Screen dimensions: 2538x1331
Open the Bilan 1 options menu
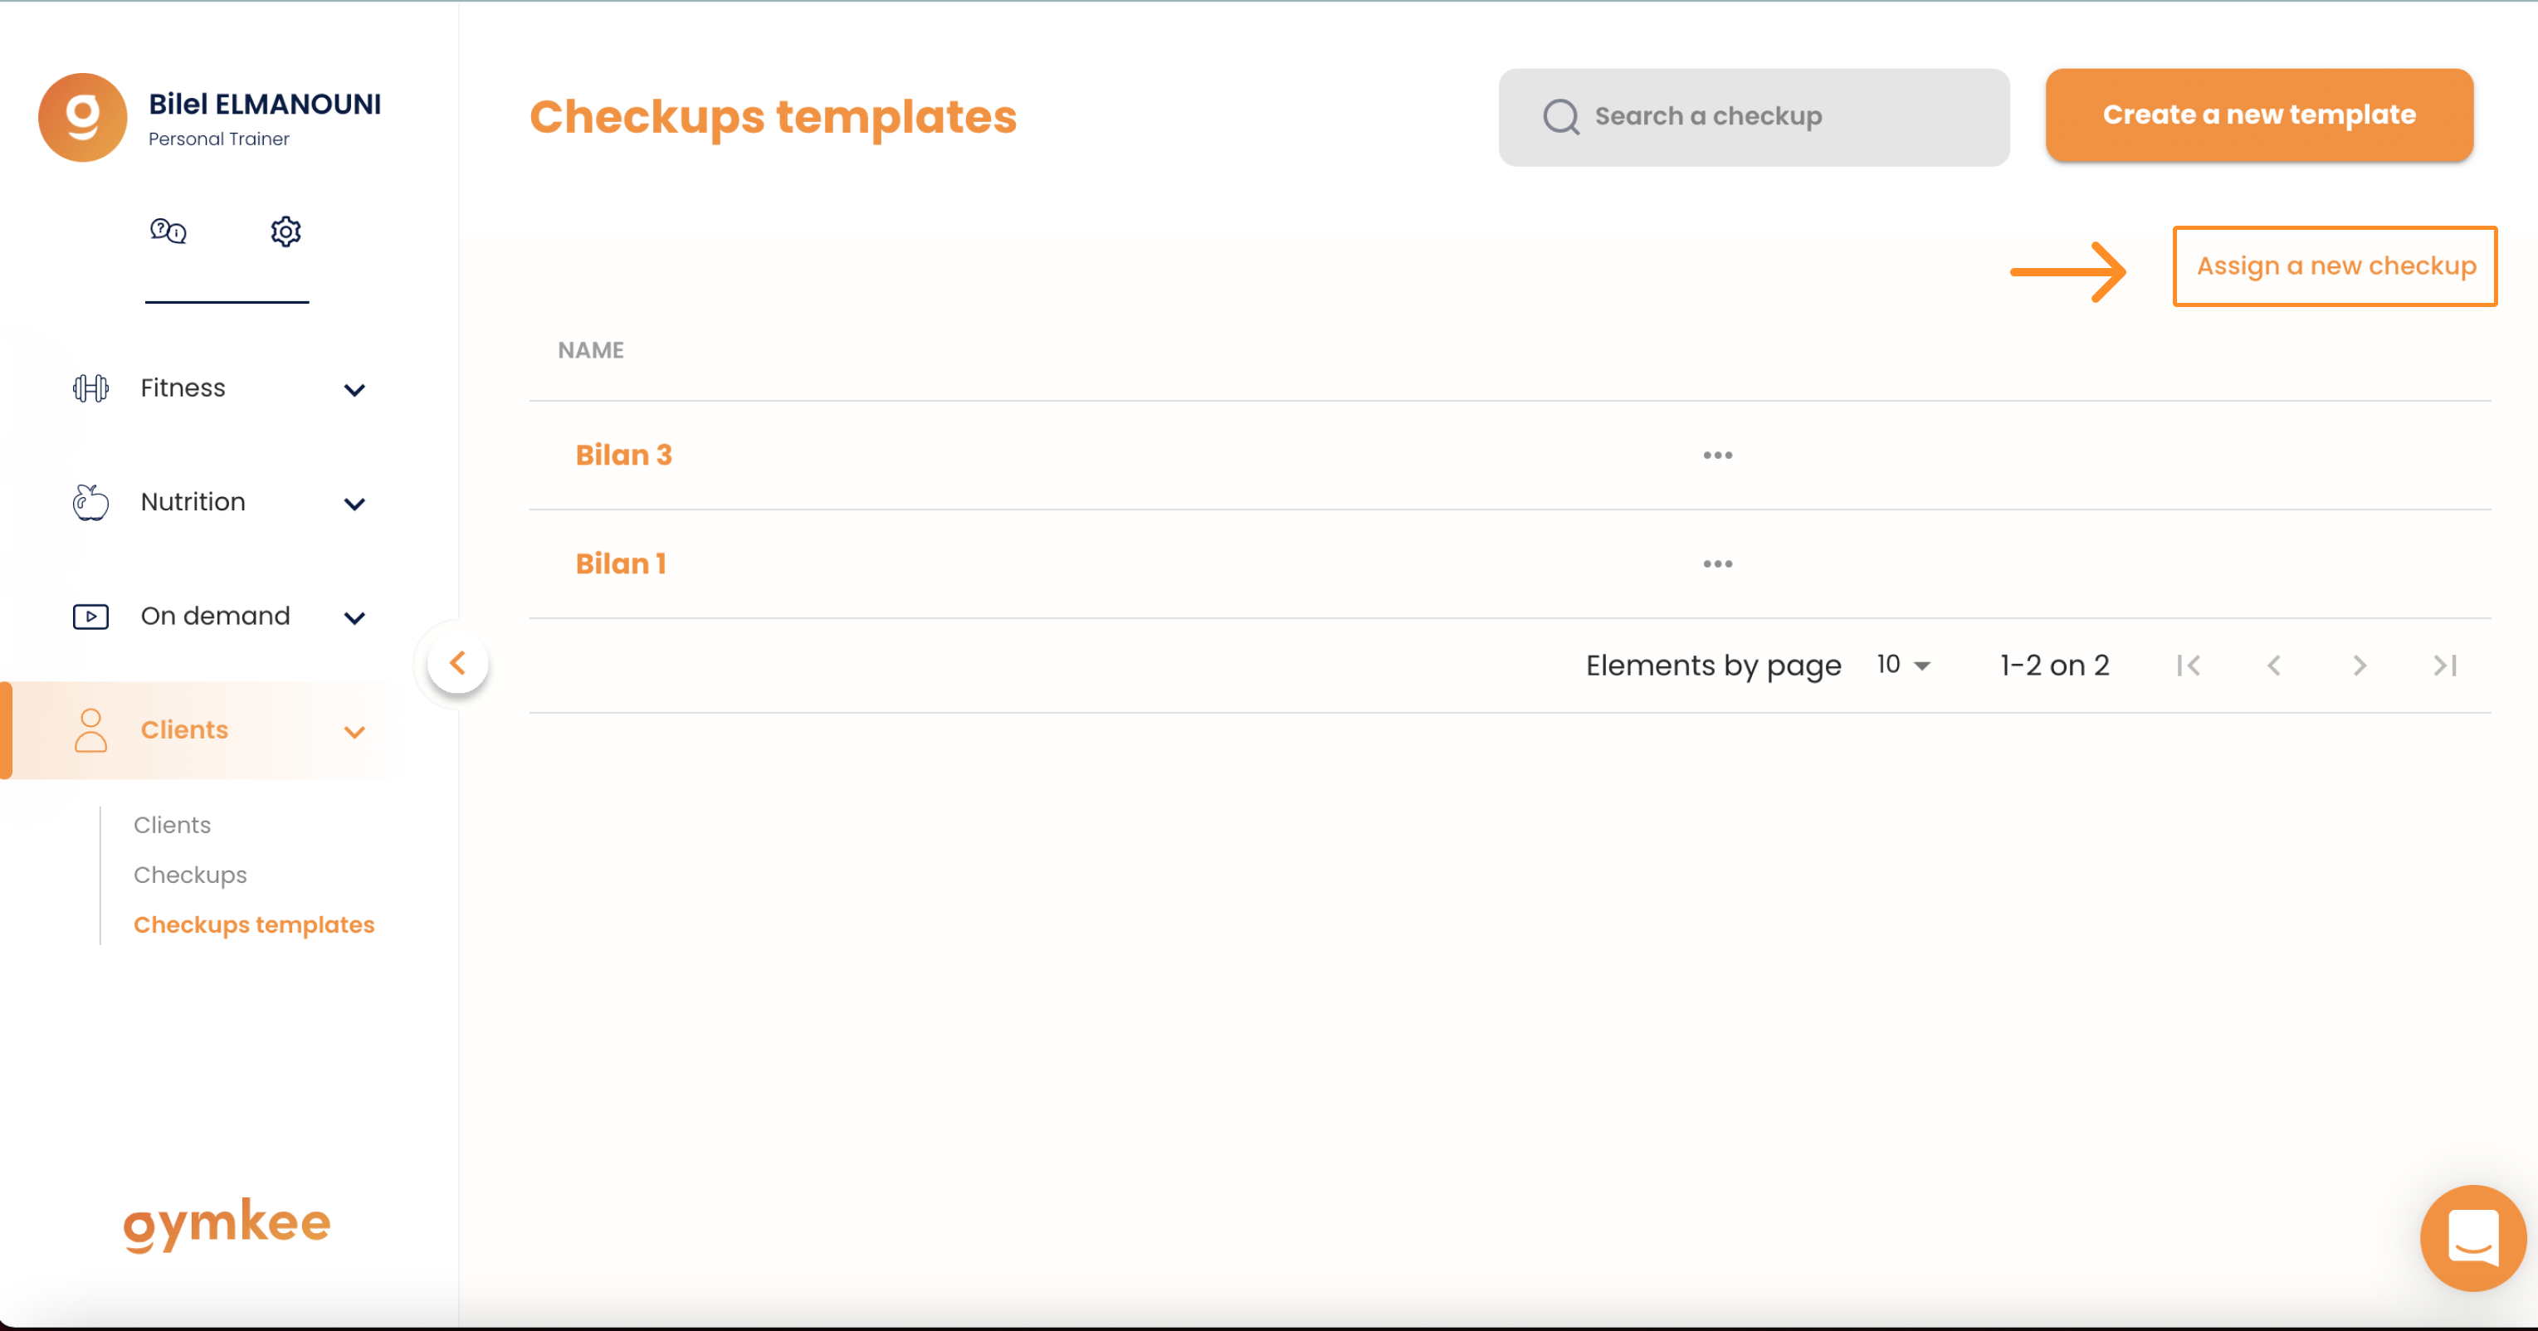tap(1717, 563)
